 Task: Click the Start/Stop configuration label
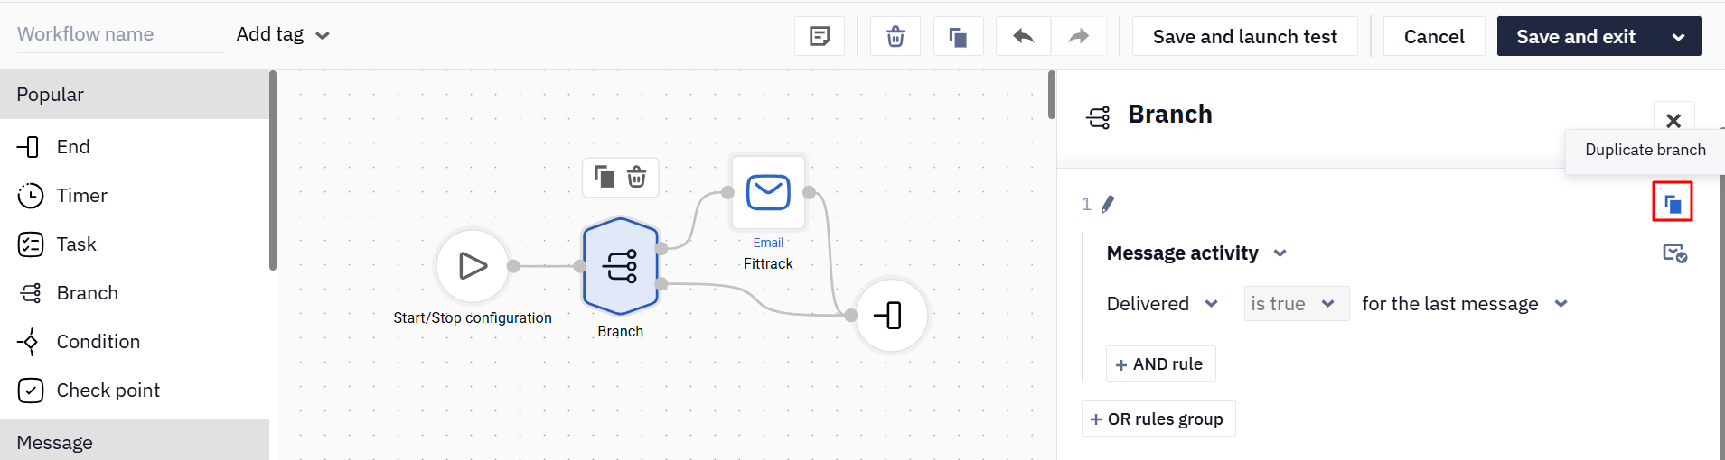tap(473, 317)
